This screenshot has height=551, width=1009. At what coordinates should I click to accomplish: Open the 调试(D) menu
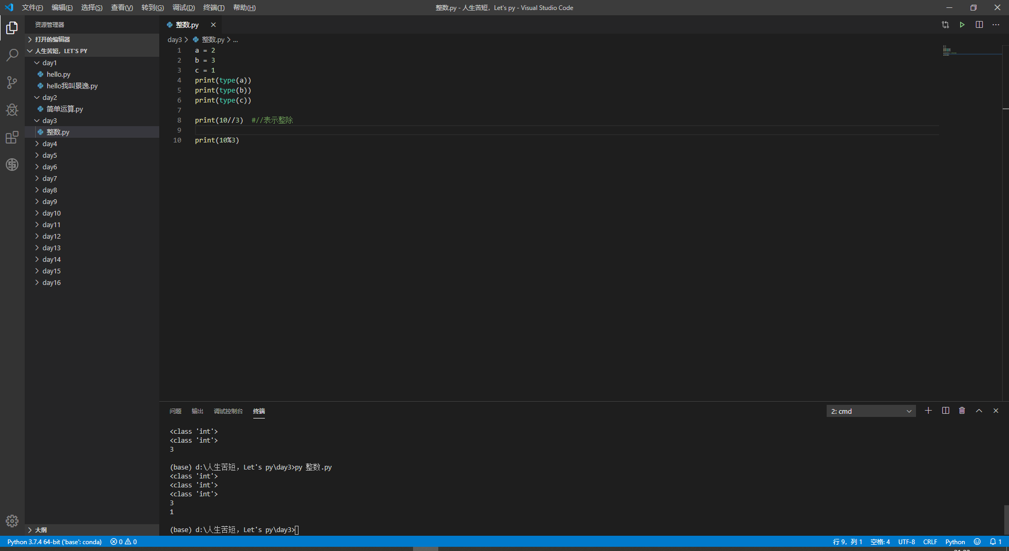tap(183, 7)
